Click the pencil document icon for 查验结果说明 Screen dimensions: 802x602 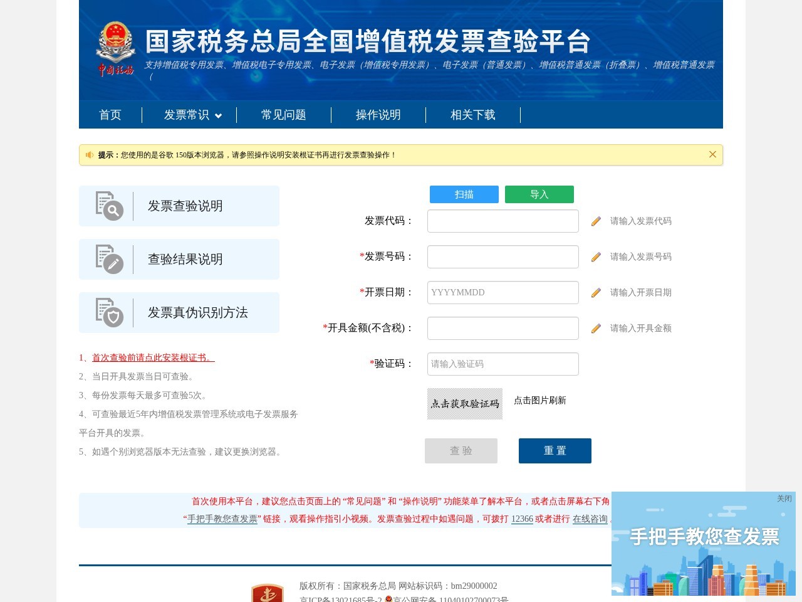pyautogui.click(x=110, y=259)
